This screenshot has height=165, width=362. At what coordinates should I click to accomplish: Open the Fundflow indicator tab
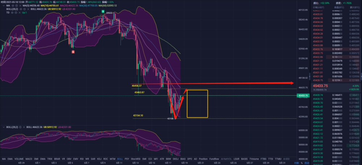click(214, 159)
